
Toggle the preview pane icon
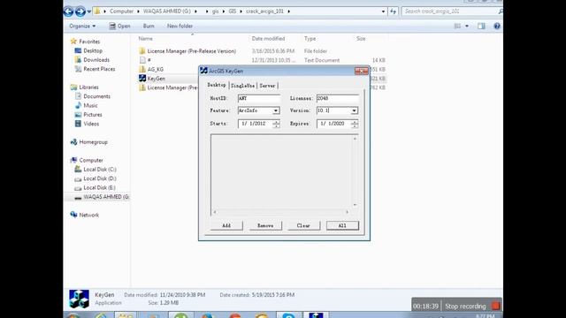click(481, 26)
